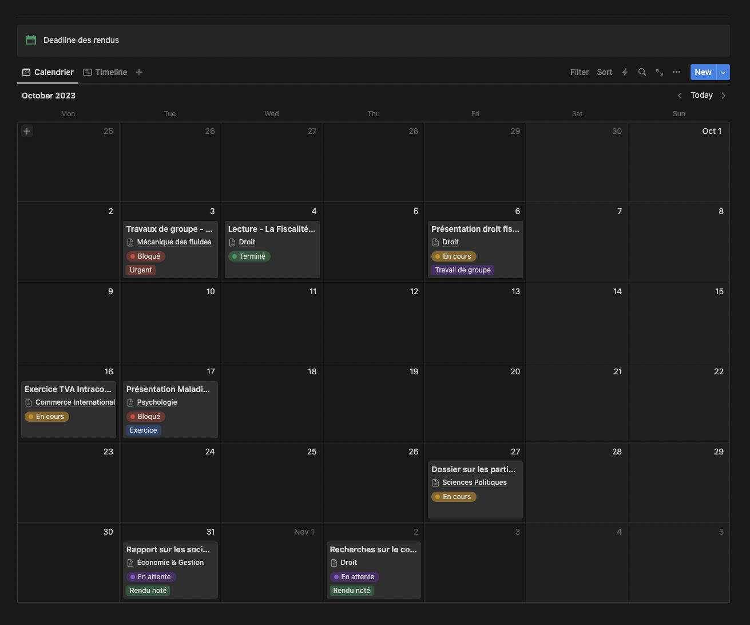This screenshot has width=750, height=625.
Task: Click the Sort button
Action: 604,72
